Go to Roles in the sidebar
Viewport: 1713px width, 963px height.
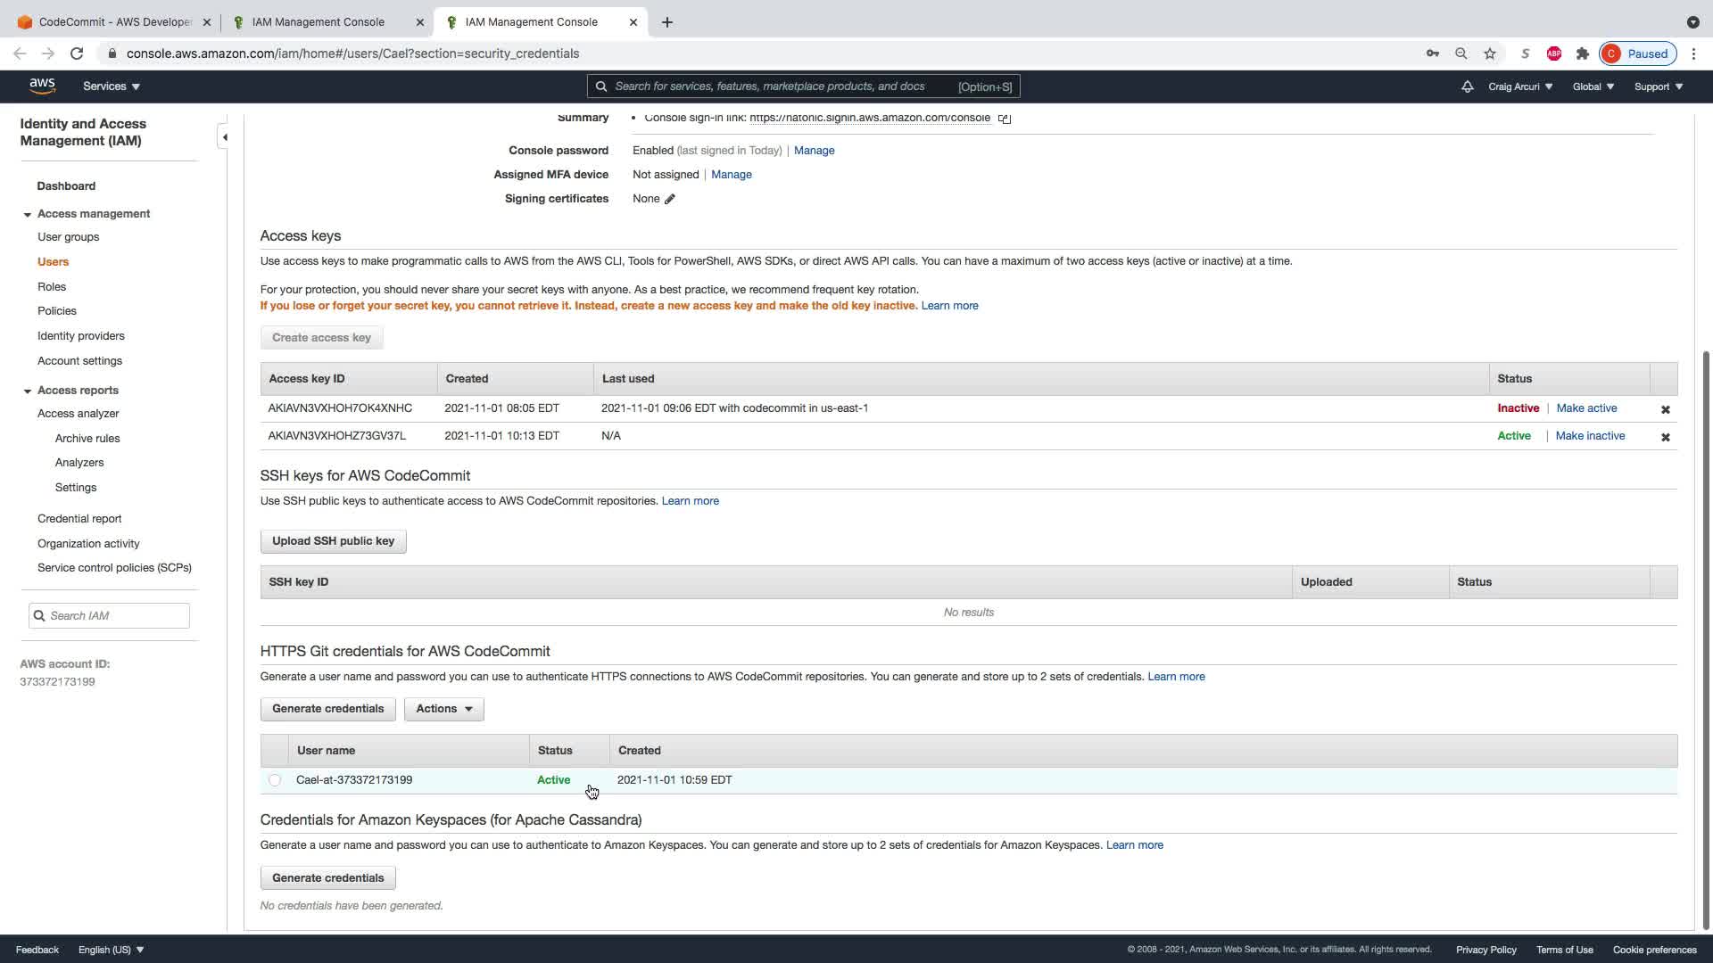click(x=52, y=287)
